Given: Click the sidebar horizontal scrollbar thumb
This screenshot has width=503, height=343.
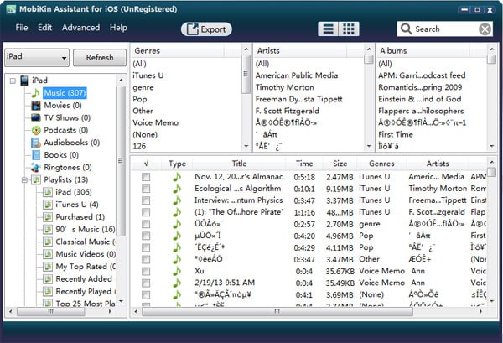Looking at the screenshot, I should click(50, 312).
